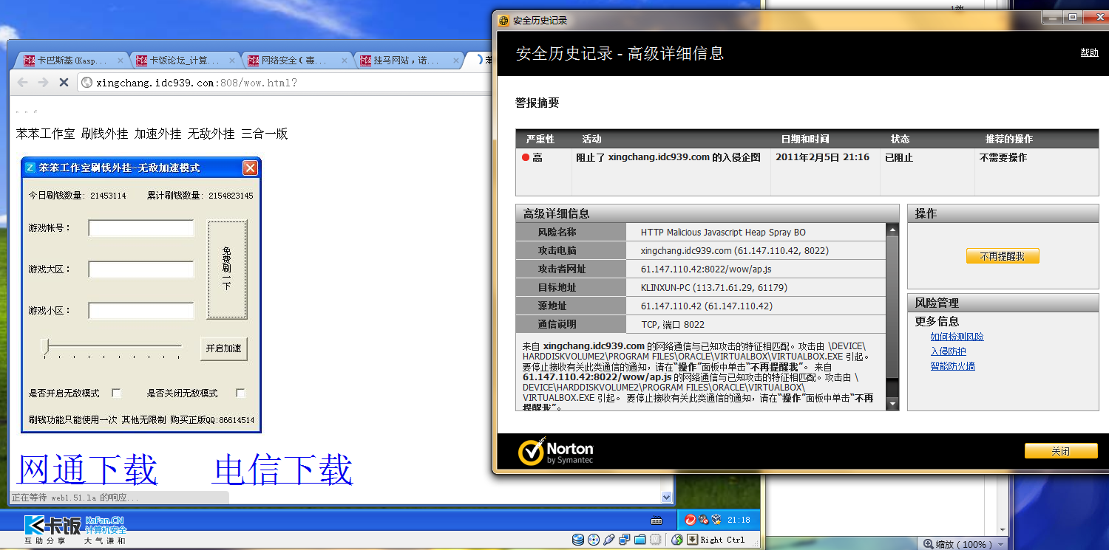Click VirtualBox optical disc indicator icon
This screenshot has width=1109, height=550.
593,540
